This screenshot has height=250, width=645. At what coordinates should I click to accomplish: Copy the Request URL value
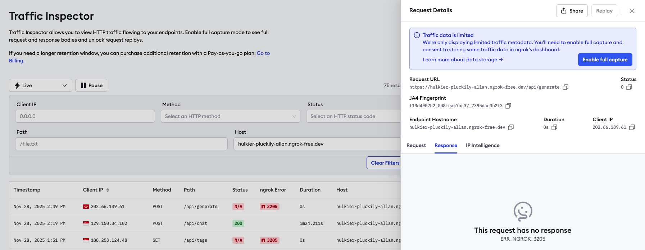(565, 87)
